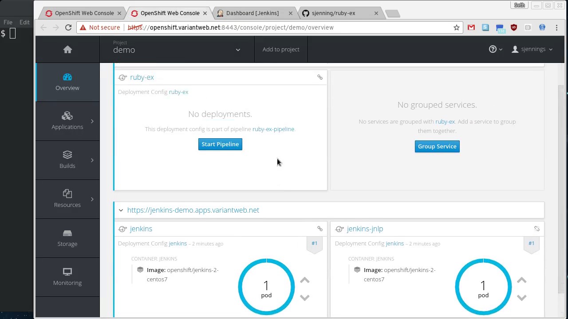Switch to Dashboard [Jenkins] tab
The image size is (568, 319).
coord(252,13)
